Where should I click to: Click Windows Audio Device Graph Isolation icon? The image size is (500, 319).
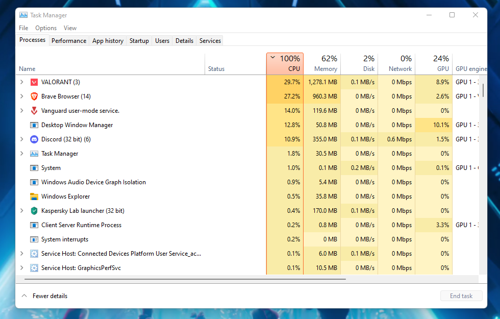click(x=34, y=182)
